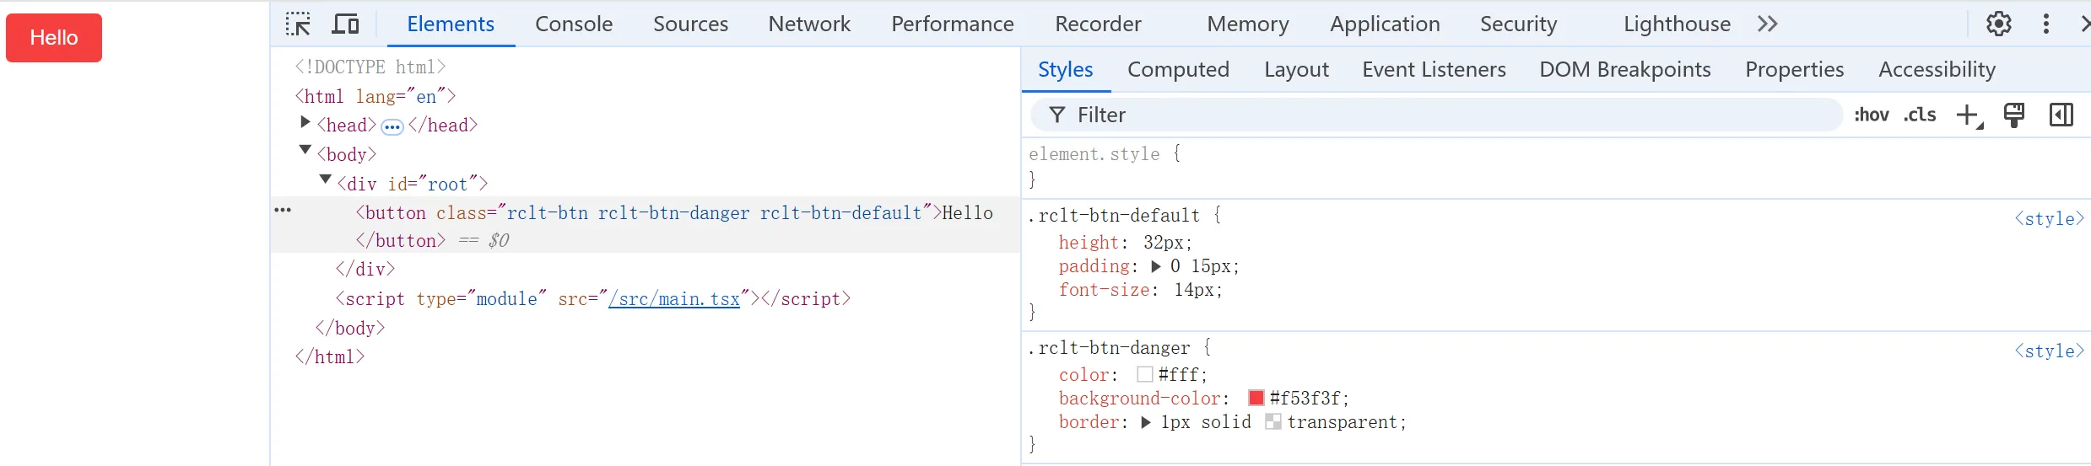
Task: Collapse the body element node
Action: point(305,150)
